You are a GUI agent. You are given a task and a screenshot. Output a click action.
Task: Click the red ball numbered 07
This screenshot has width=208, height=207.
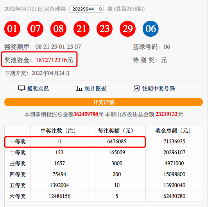[35, 29]
